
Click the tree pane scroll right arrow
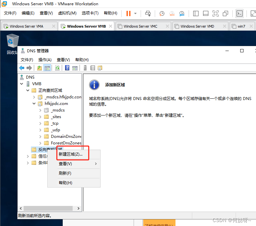79,208
